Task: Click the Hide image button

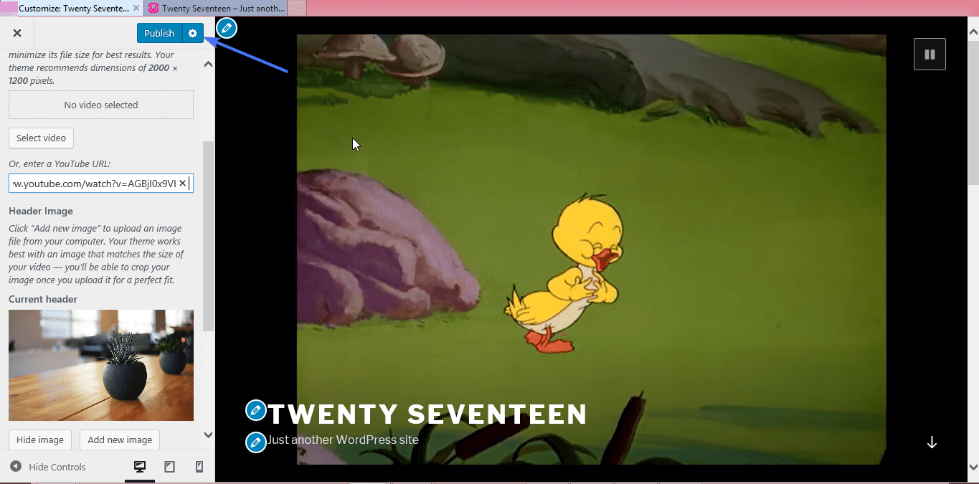Action: pyautogui.click(x=40, y=440)
